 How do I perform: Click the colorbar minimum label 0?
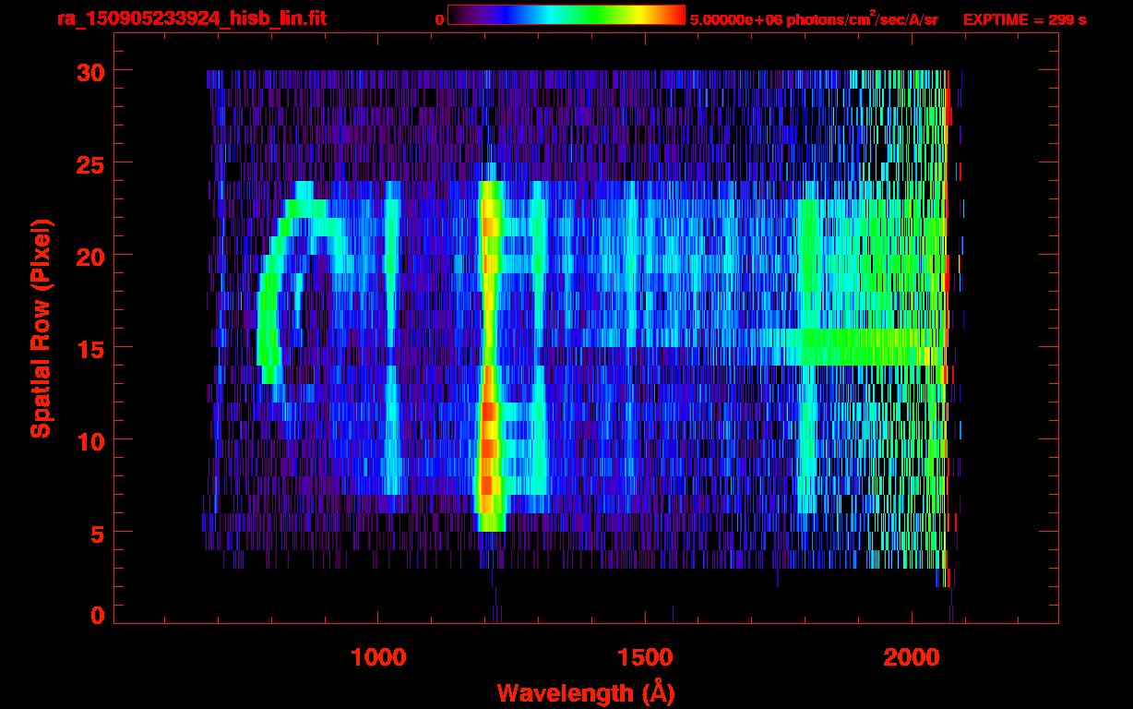(x=438, y=19)
